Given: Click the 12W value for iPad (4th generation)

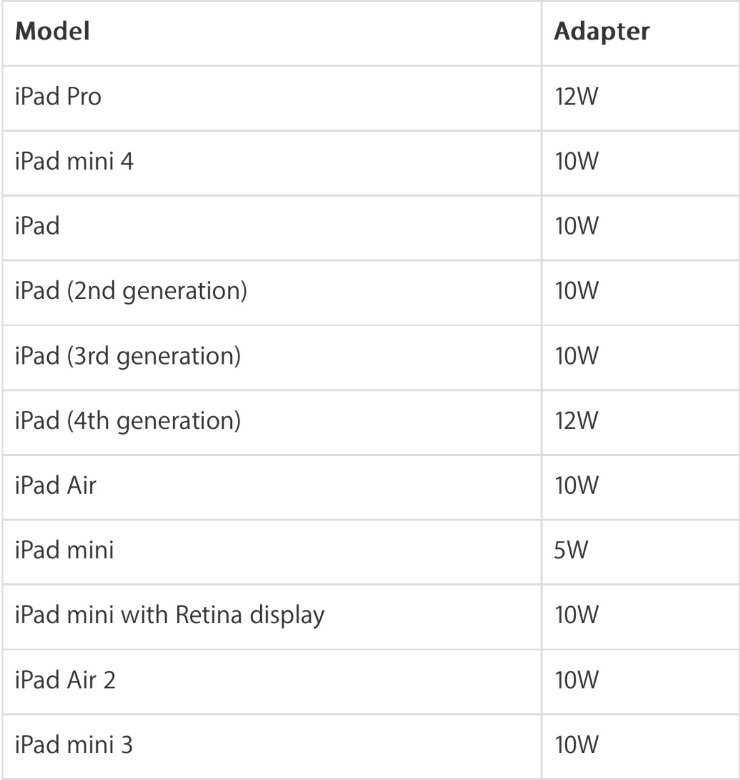Looking at the screenshot, I should [x=576, y=420].
